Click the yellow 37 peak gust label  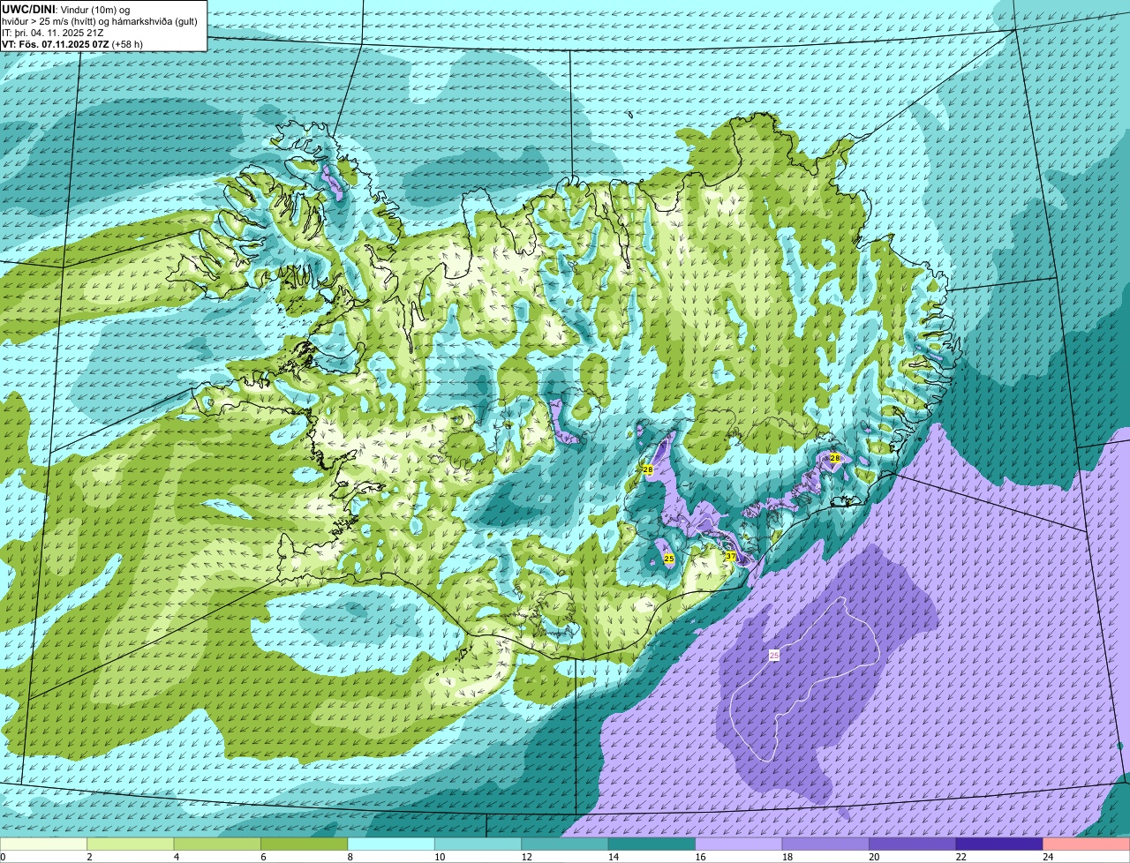point(731,556)
